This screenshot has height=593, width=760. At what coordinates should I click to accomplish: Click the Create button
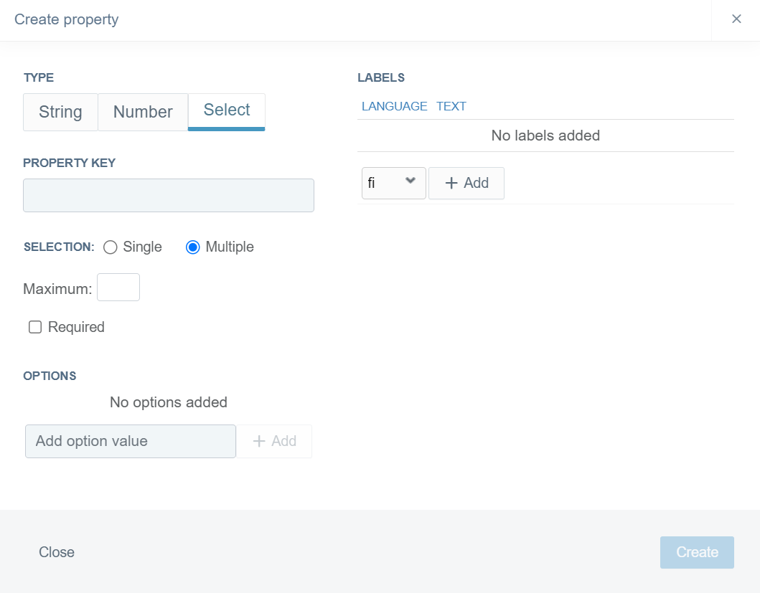point(697,552)
